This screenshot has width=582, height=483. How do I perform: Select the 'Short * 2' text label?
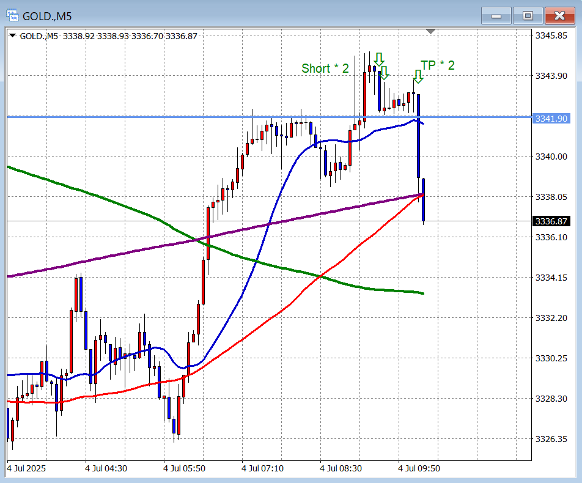[325, 68]
